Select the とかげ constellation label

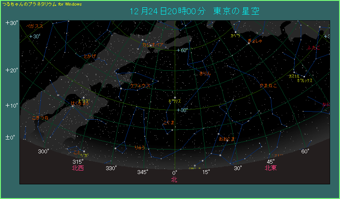tap(90, 56)
